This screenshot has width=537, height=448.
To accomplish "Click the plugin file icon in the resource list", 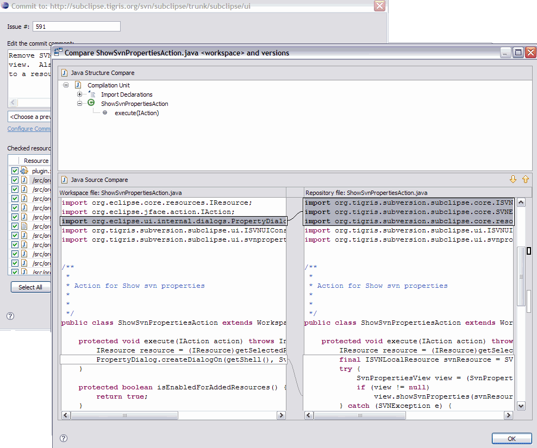I will click(x=24, y=171).
